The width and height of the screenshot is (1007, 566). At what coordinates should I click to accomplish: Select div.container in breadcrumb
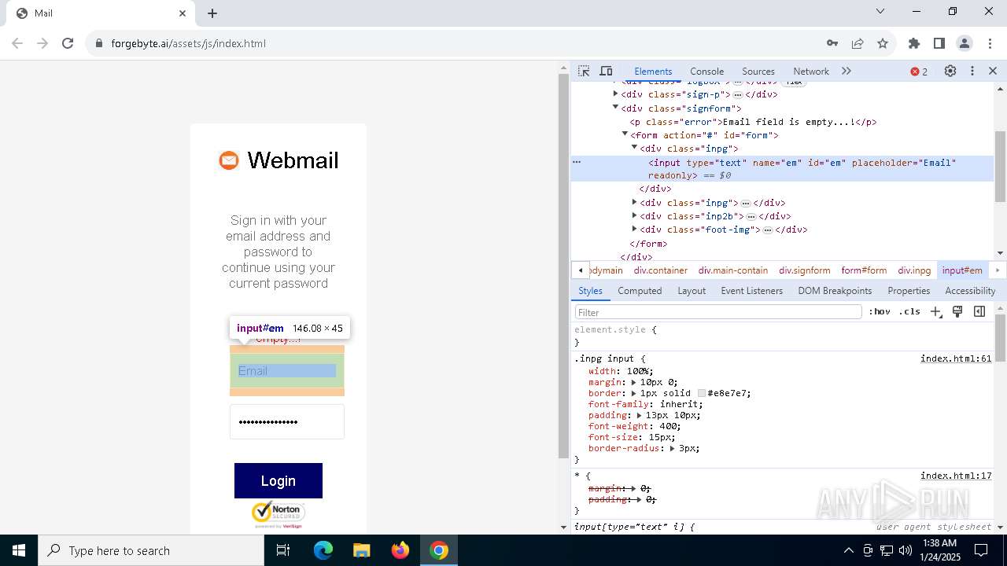(660, 270)
